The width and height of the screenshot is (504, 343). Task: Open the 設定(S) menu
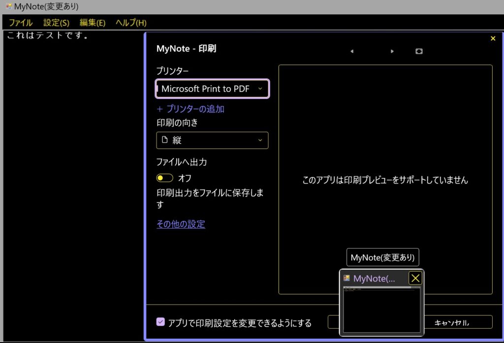tap(56, 23)
